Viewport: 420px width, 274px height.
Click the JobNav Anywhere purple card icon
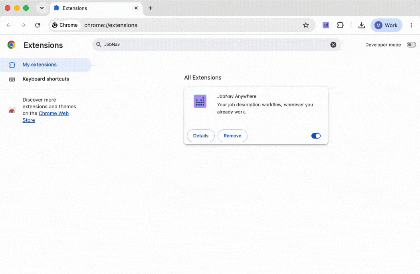click(x=200, y=101)
